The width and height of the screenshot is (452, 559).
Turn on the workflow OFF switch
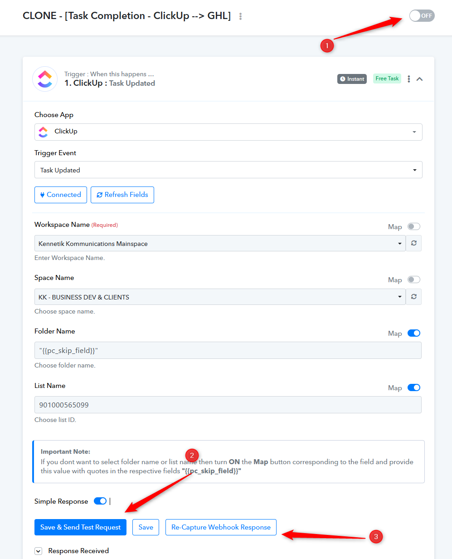click(422, 16)
